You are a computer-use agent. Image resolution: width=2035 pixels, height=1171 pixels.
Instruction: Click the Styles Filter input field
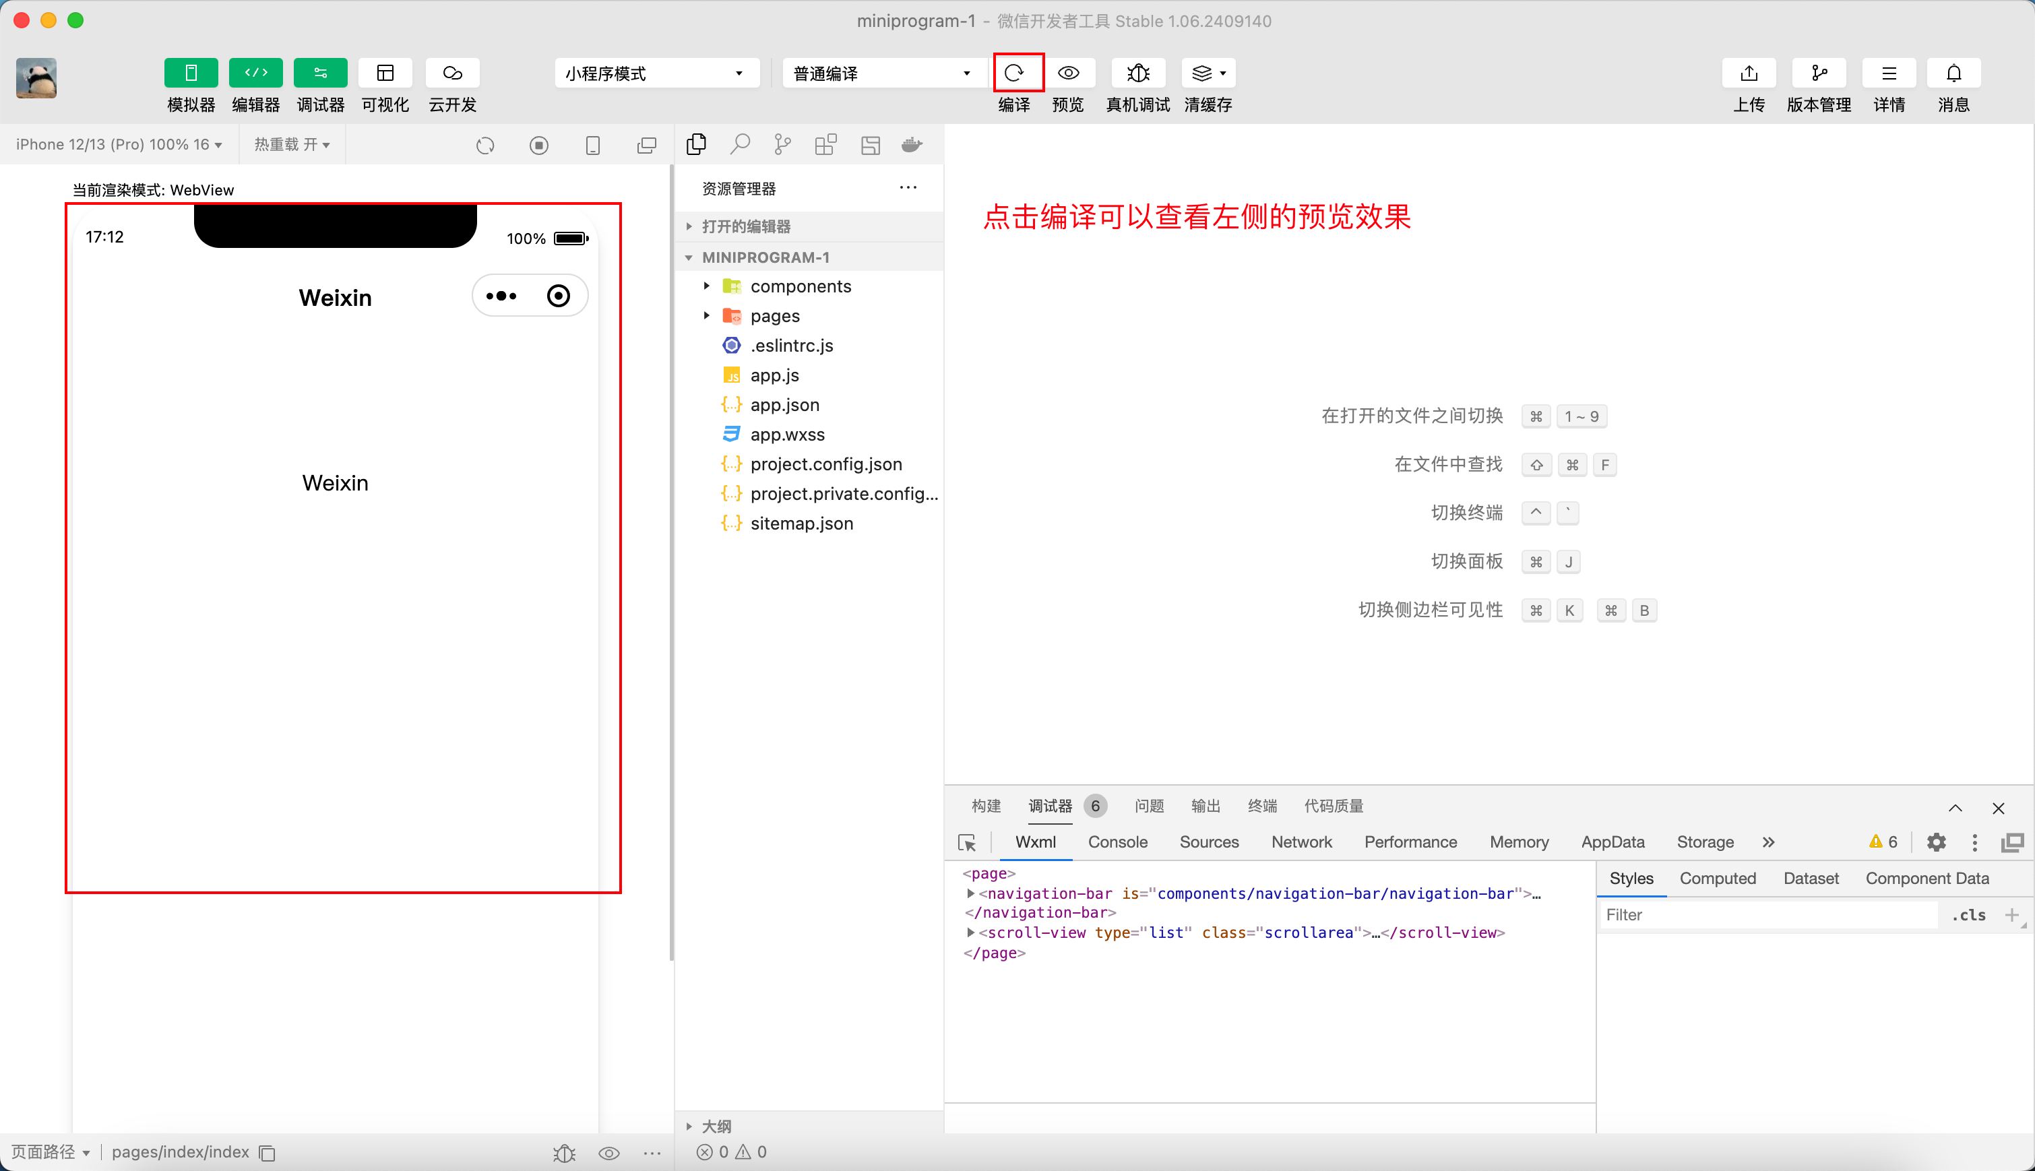(x=1770, y=915)
